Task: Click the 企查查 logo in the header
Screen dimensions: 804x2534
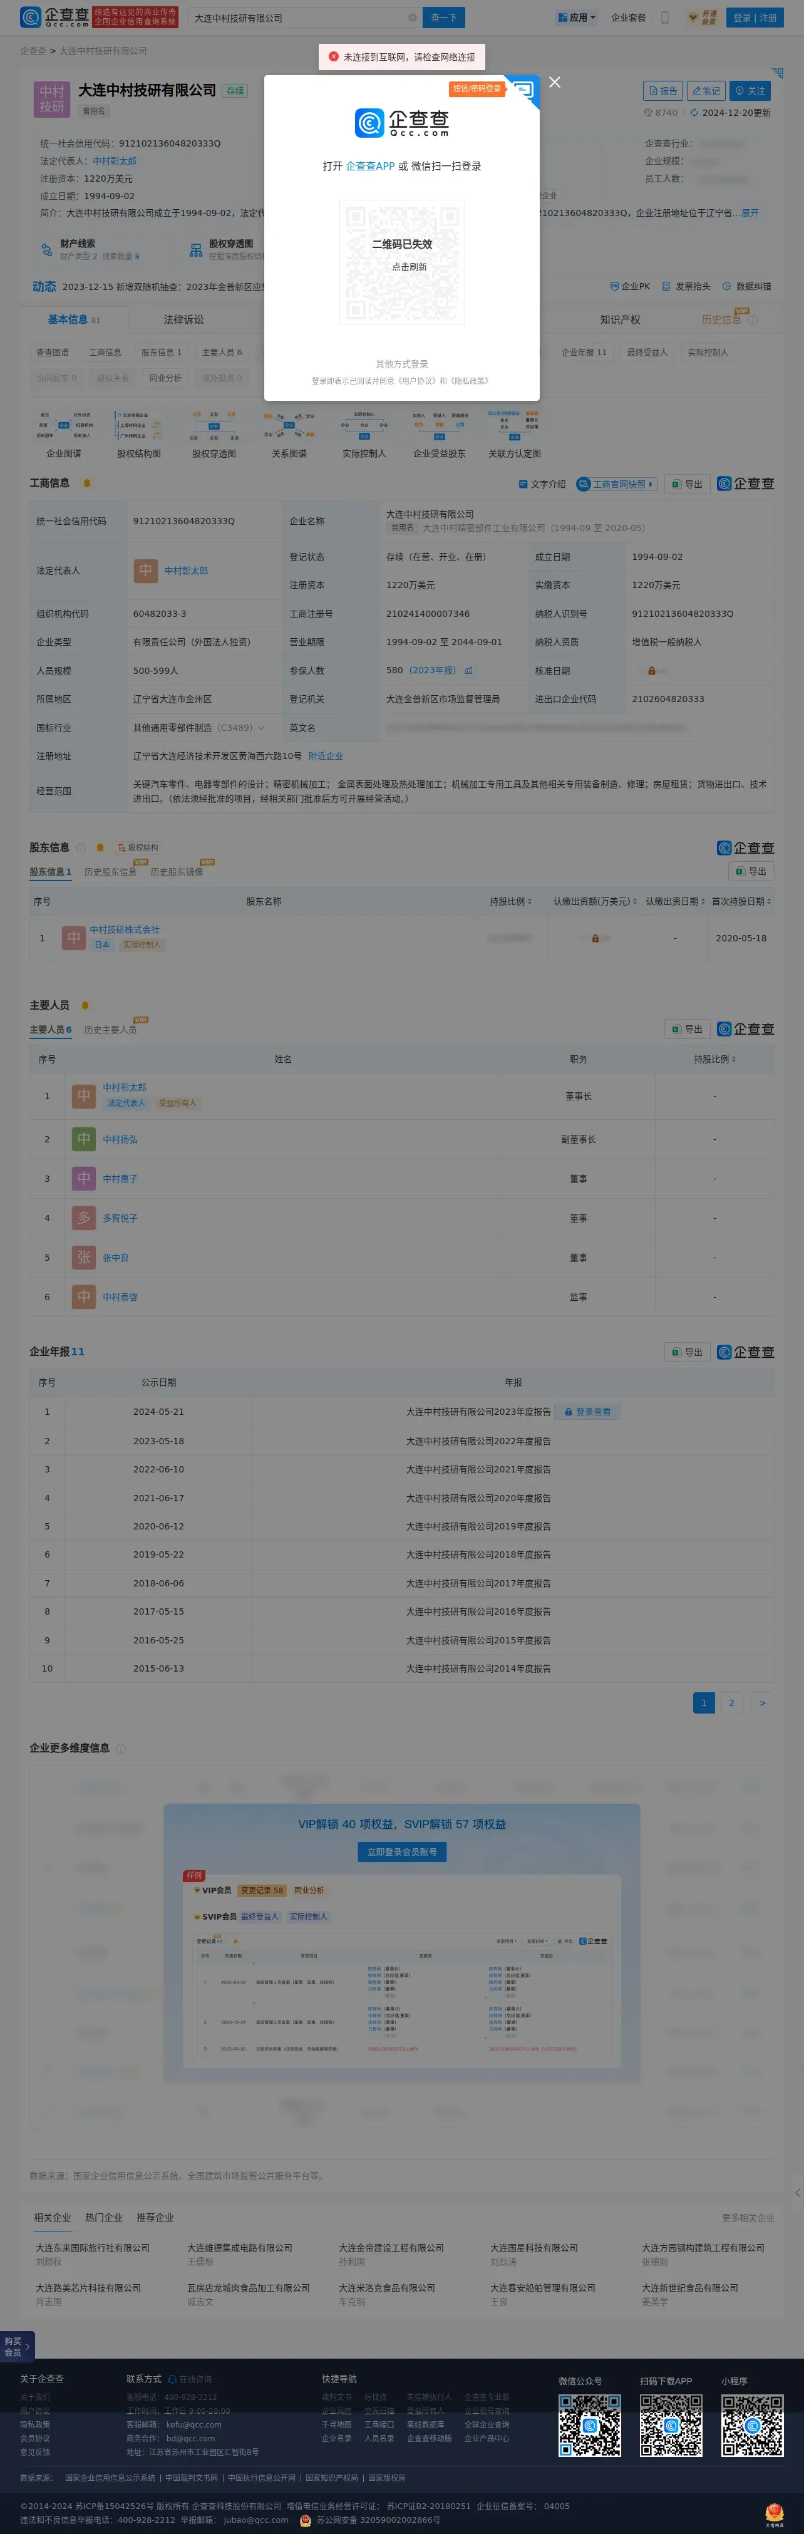Action: pos(55,18)
